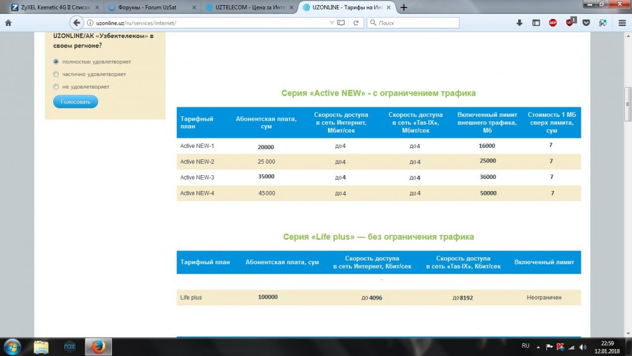Click the 'Active NEW-4' plan name
This screenshot has height=356, width=632.
pos(197,193)
